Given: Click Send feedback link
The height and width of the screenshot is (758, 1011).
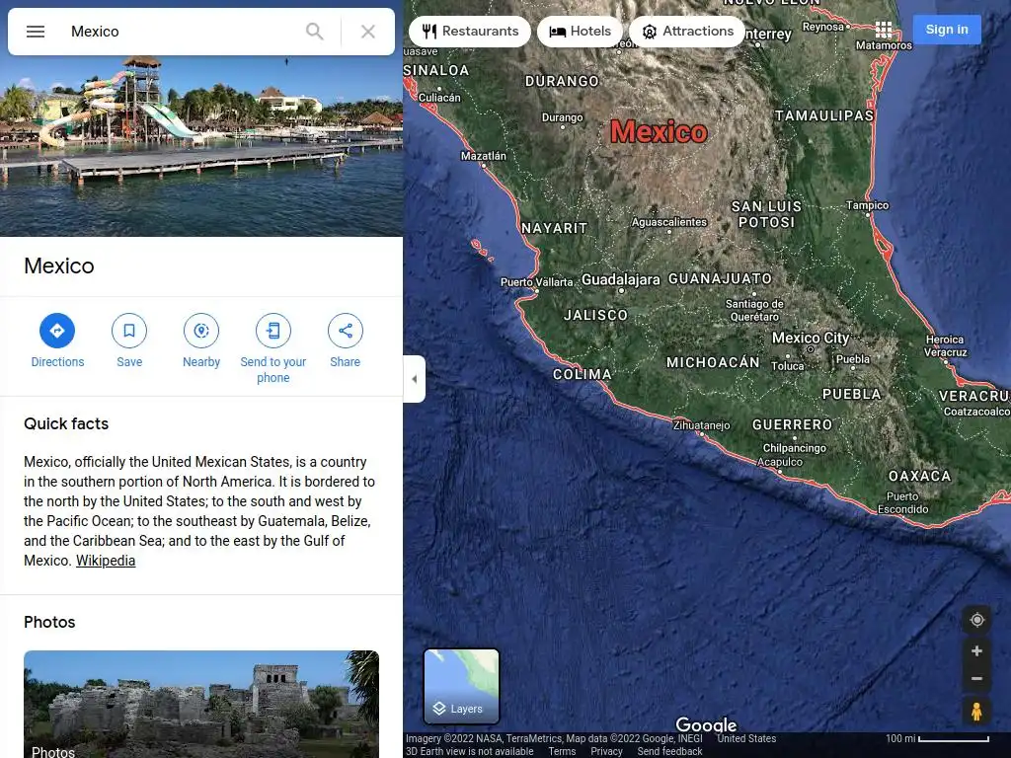Looking at the screenshot, I should [x=669, y=751].
